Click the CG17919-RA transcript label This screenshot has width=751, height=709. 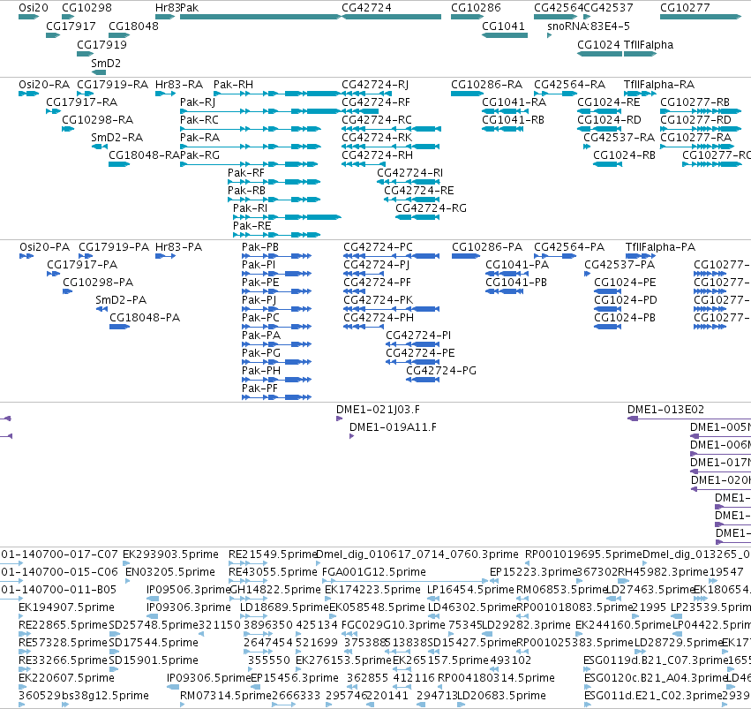click(113, 84)
